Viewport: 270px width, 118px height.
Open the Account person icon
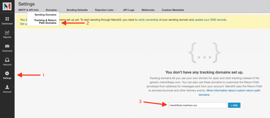[7, 87]
